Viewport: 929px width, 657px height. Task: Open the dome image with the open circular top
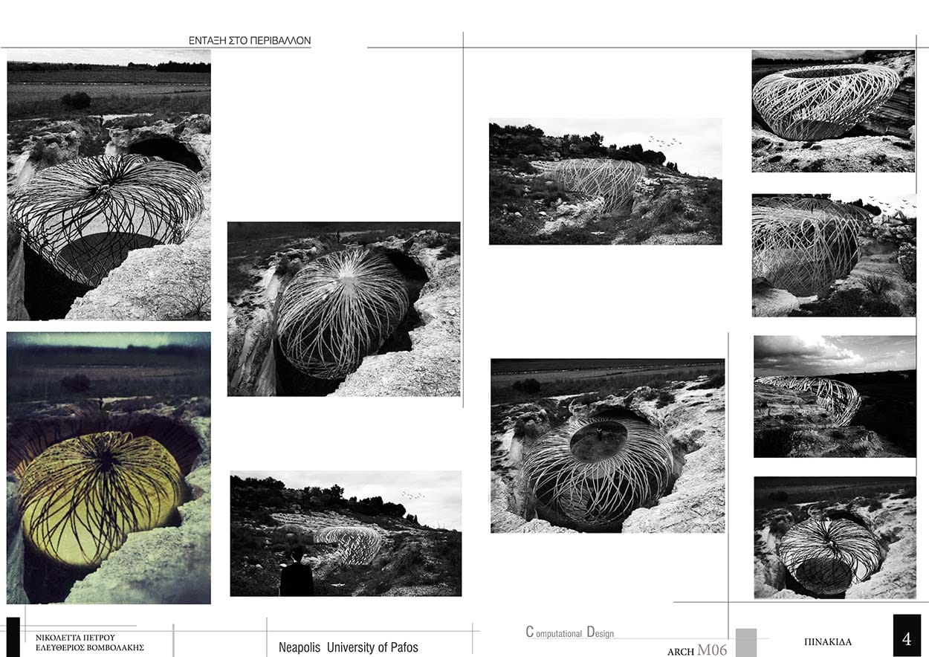607,446
